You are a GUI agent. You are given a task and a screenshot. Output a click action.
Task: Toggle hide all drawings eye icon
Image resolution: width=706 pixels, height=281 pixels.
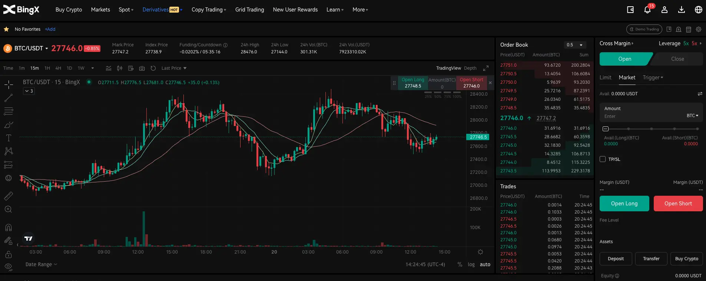9,267
